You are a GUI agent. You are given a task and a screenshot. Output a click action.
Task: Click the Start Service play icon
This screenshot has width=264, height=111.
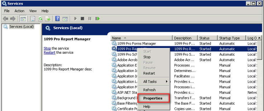pyautogui.click(x=75, y=19)
